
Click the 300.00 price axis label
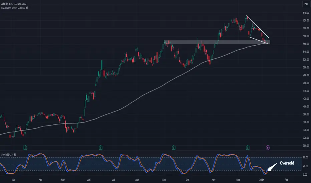[306, 146]
